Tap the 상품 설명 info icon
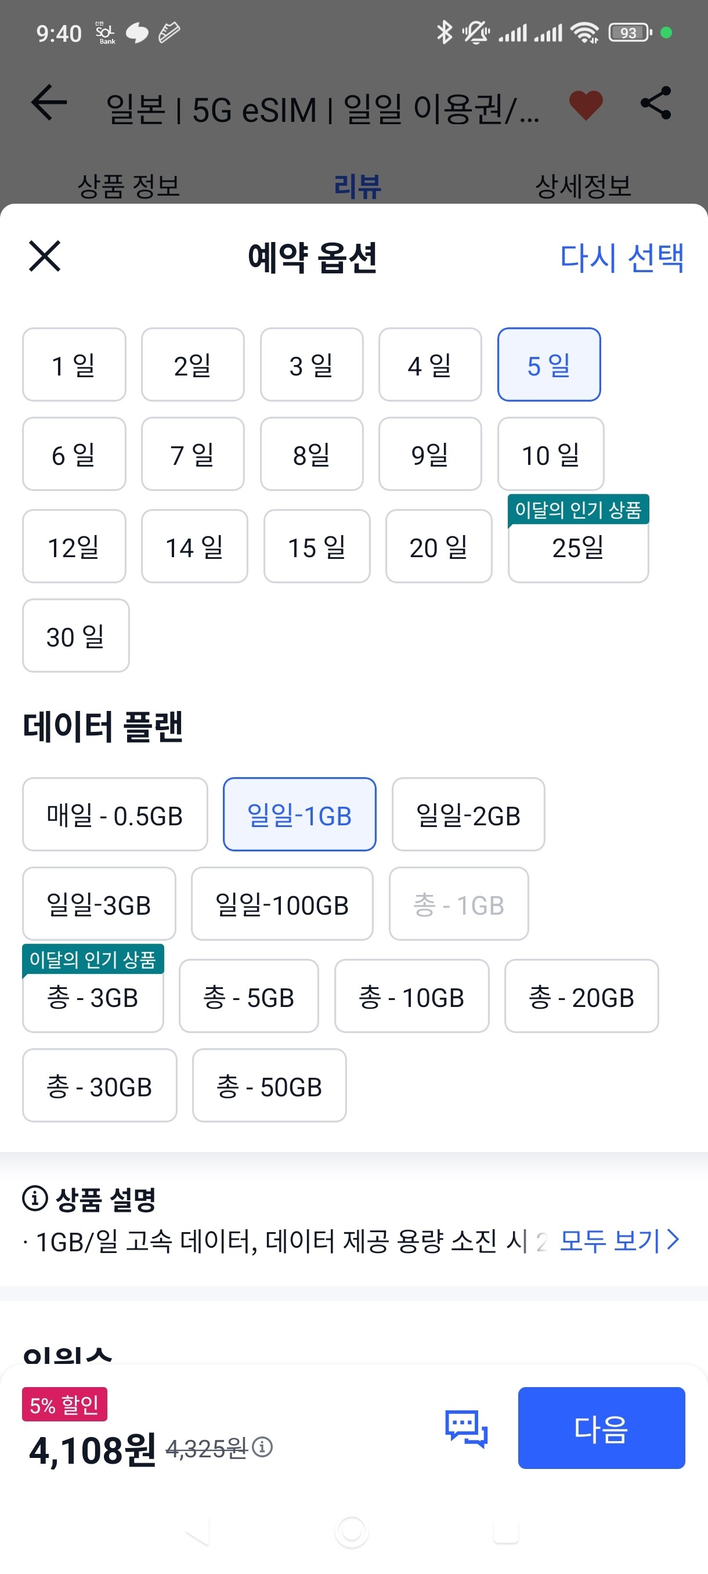Image resolution: width=708 pixels, height=1574 pixels. tap(35, 1199)
